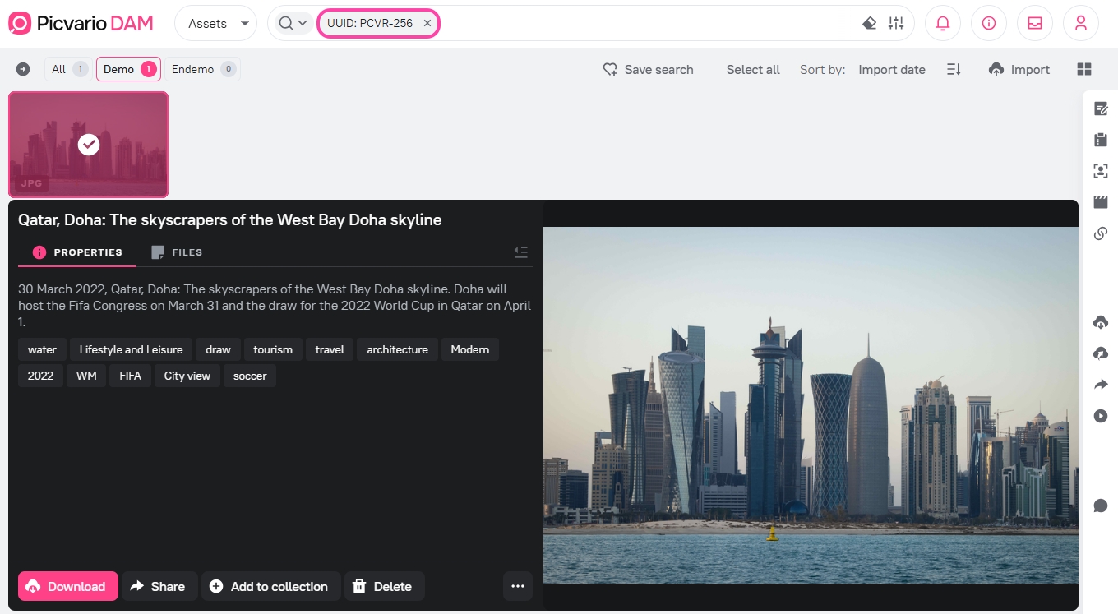Open the Picvario DAM home logo
1118x614 pixels.
[x=81, y=23]
